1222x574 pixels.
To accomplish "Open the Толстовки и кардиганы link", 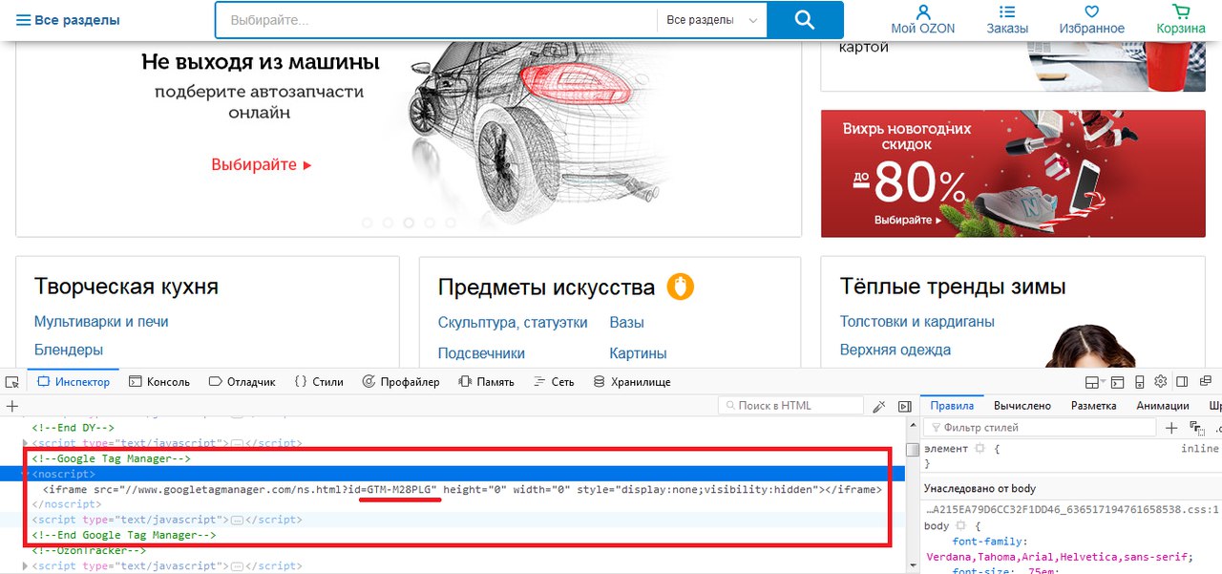I will pyautogui.click(x=917, y=322).
